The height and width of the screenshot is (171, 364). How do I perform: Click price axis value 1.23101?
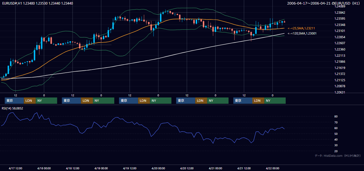pos(340,31)
